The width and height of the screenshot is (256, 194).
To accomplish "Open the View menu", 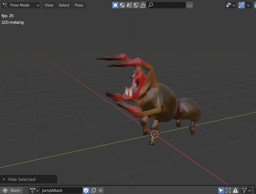I will pyautogui.click(x=49, y=5).
